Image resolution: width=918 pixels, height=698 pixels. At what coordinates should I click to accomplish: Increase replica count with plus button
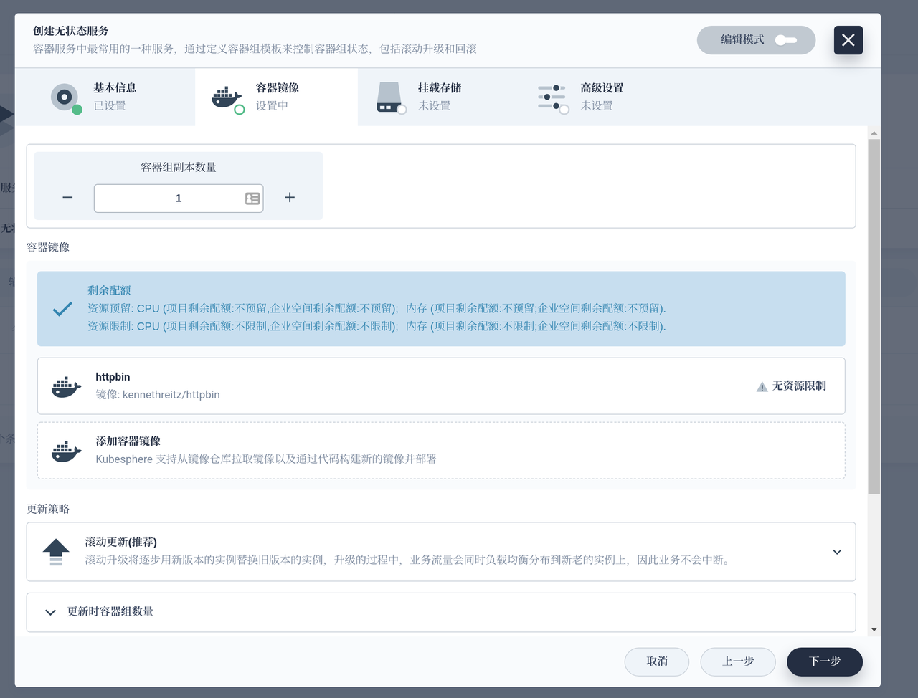(290, 197)
